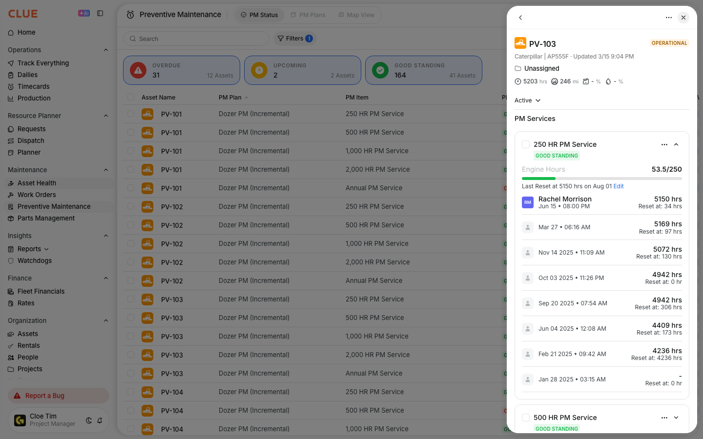Click the Good Standing green check icon
703x439 pixels.
(380, 70)
